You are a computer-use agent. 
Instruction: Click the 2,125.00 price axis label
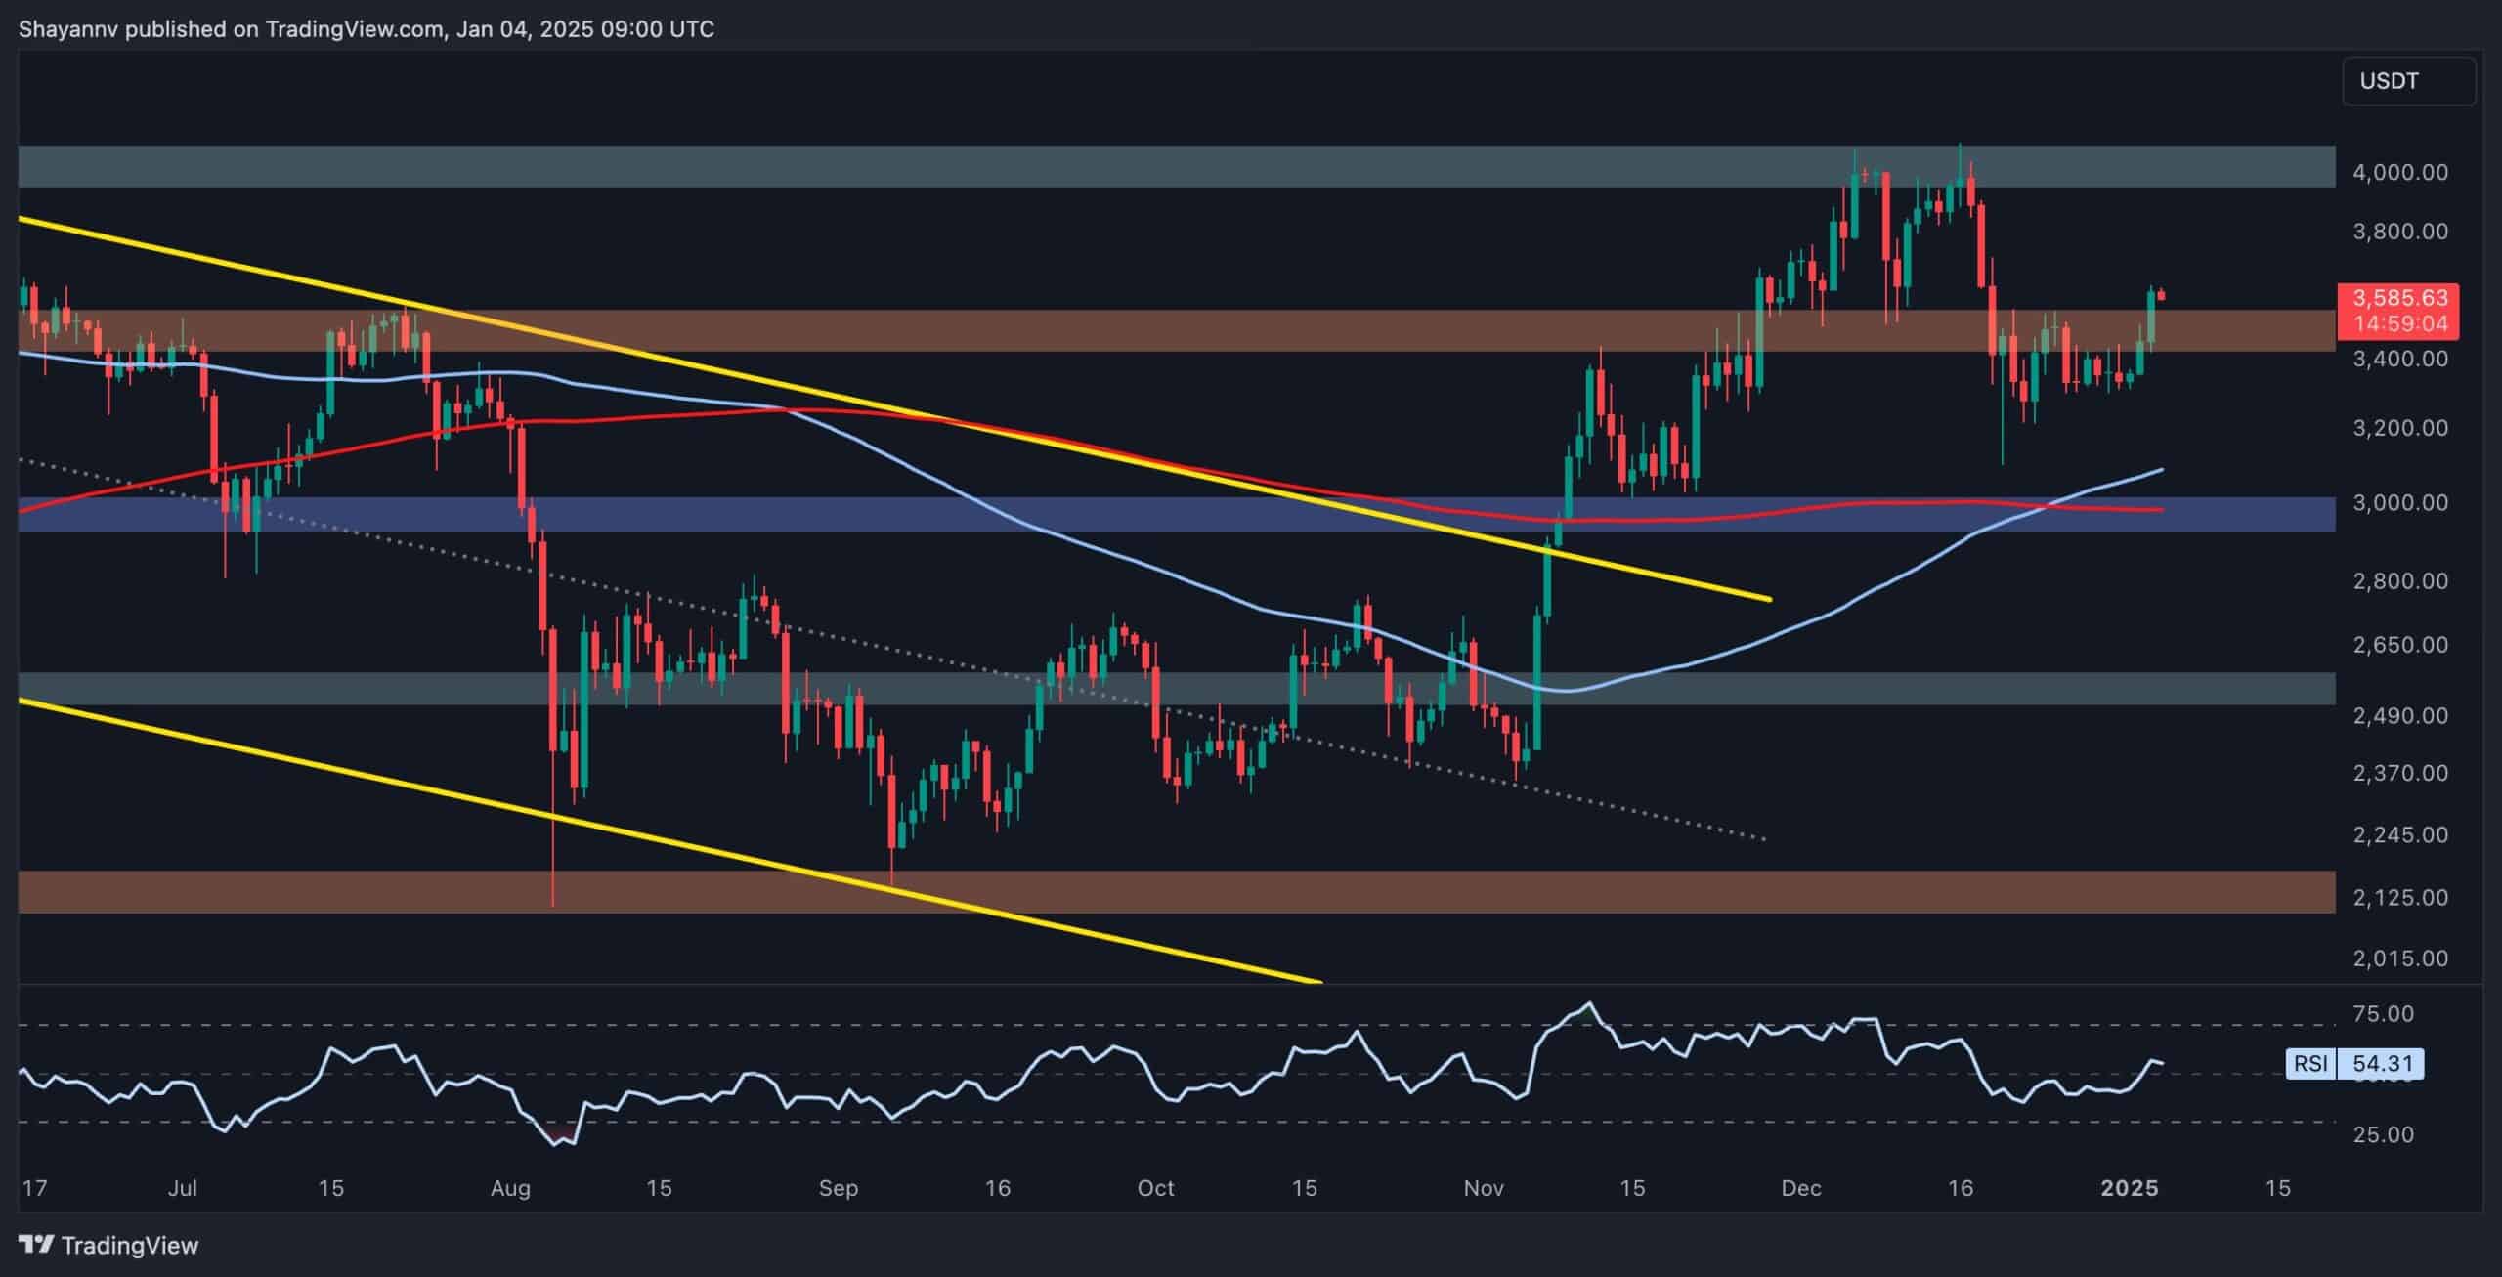pos(2398,897)
